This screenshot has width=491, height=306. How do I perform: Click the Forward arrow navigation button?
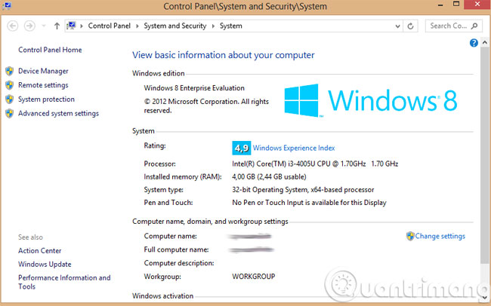coord(29,26)
